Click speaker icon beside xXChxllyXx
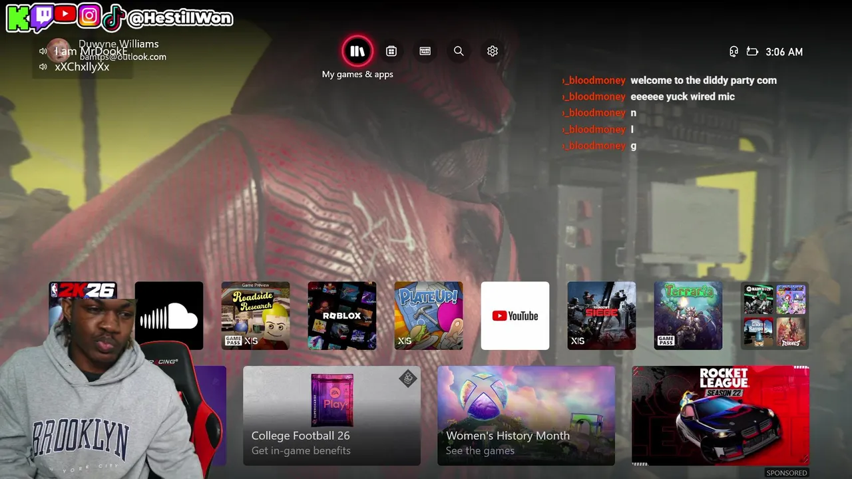Image resolution: width=852 pixels, height=479 pixels. [43, 67]
